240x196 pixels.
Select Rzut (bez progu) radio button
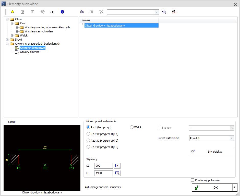pos(88,127)
